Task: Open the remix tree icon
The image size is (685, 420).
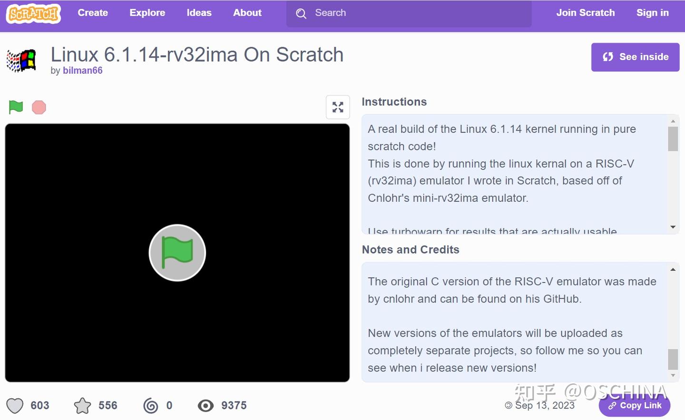Action: [151, 405]
